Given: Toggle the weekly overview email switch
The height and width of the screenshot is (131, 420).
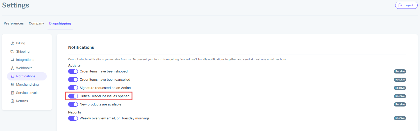Looking at the screenshot, I should point(73,118).
